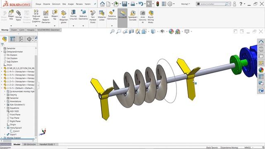This screenshot has height=149, width=265.
Task: Create a new document icon
Action: tap(108, 4)
